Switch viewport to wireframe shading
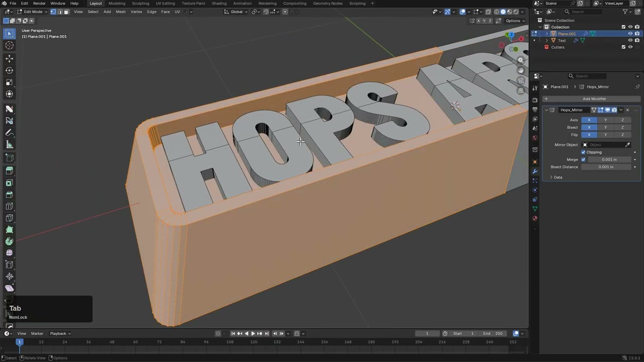This screenshot has width=644, height=362. pos(496,12)
